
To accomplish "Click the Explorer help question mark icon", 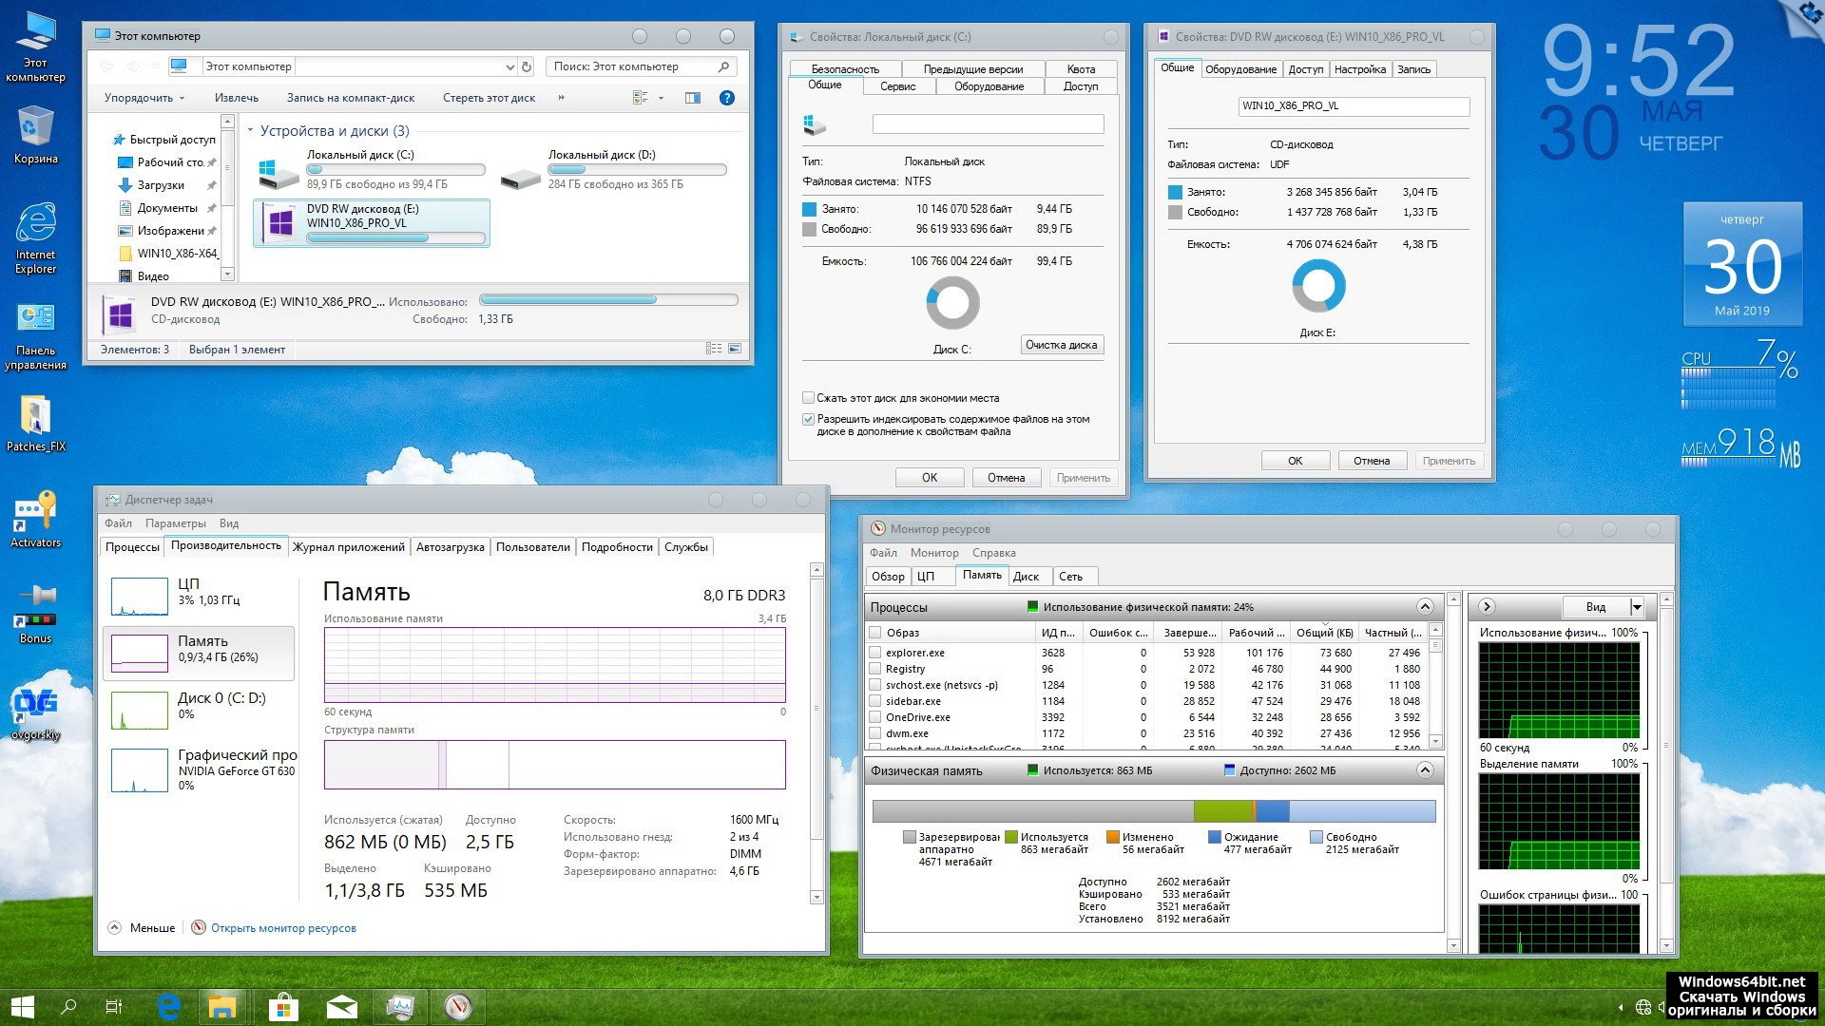I will coord(727,98).
